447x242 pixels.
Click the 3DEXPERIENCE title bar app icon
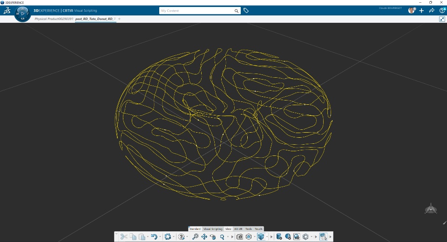click(2, 3)
